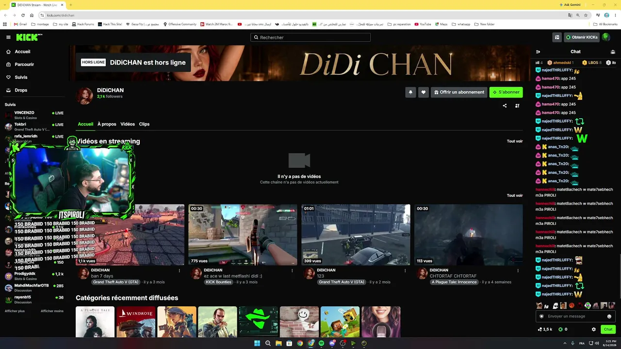Viewport: 621px width, 349px height.
Task: Open Tokbri live channel in sidebar
Action: point(34,127)
